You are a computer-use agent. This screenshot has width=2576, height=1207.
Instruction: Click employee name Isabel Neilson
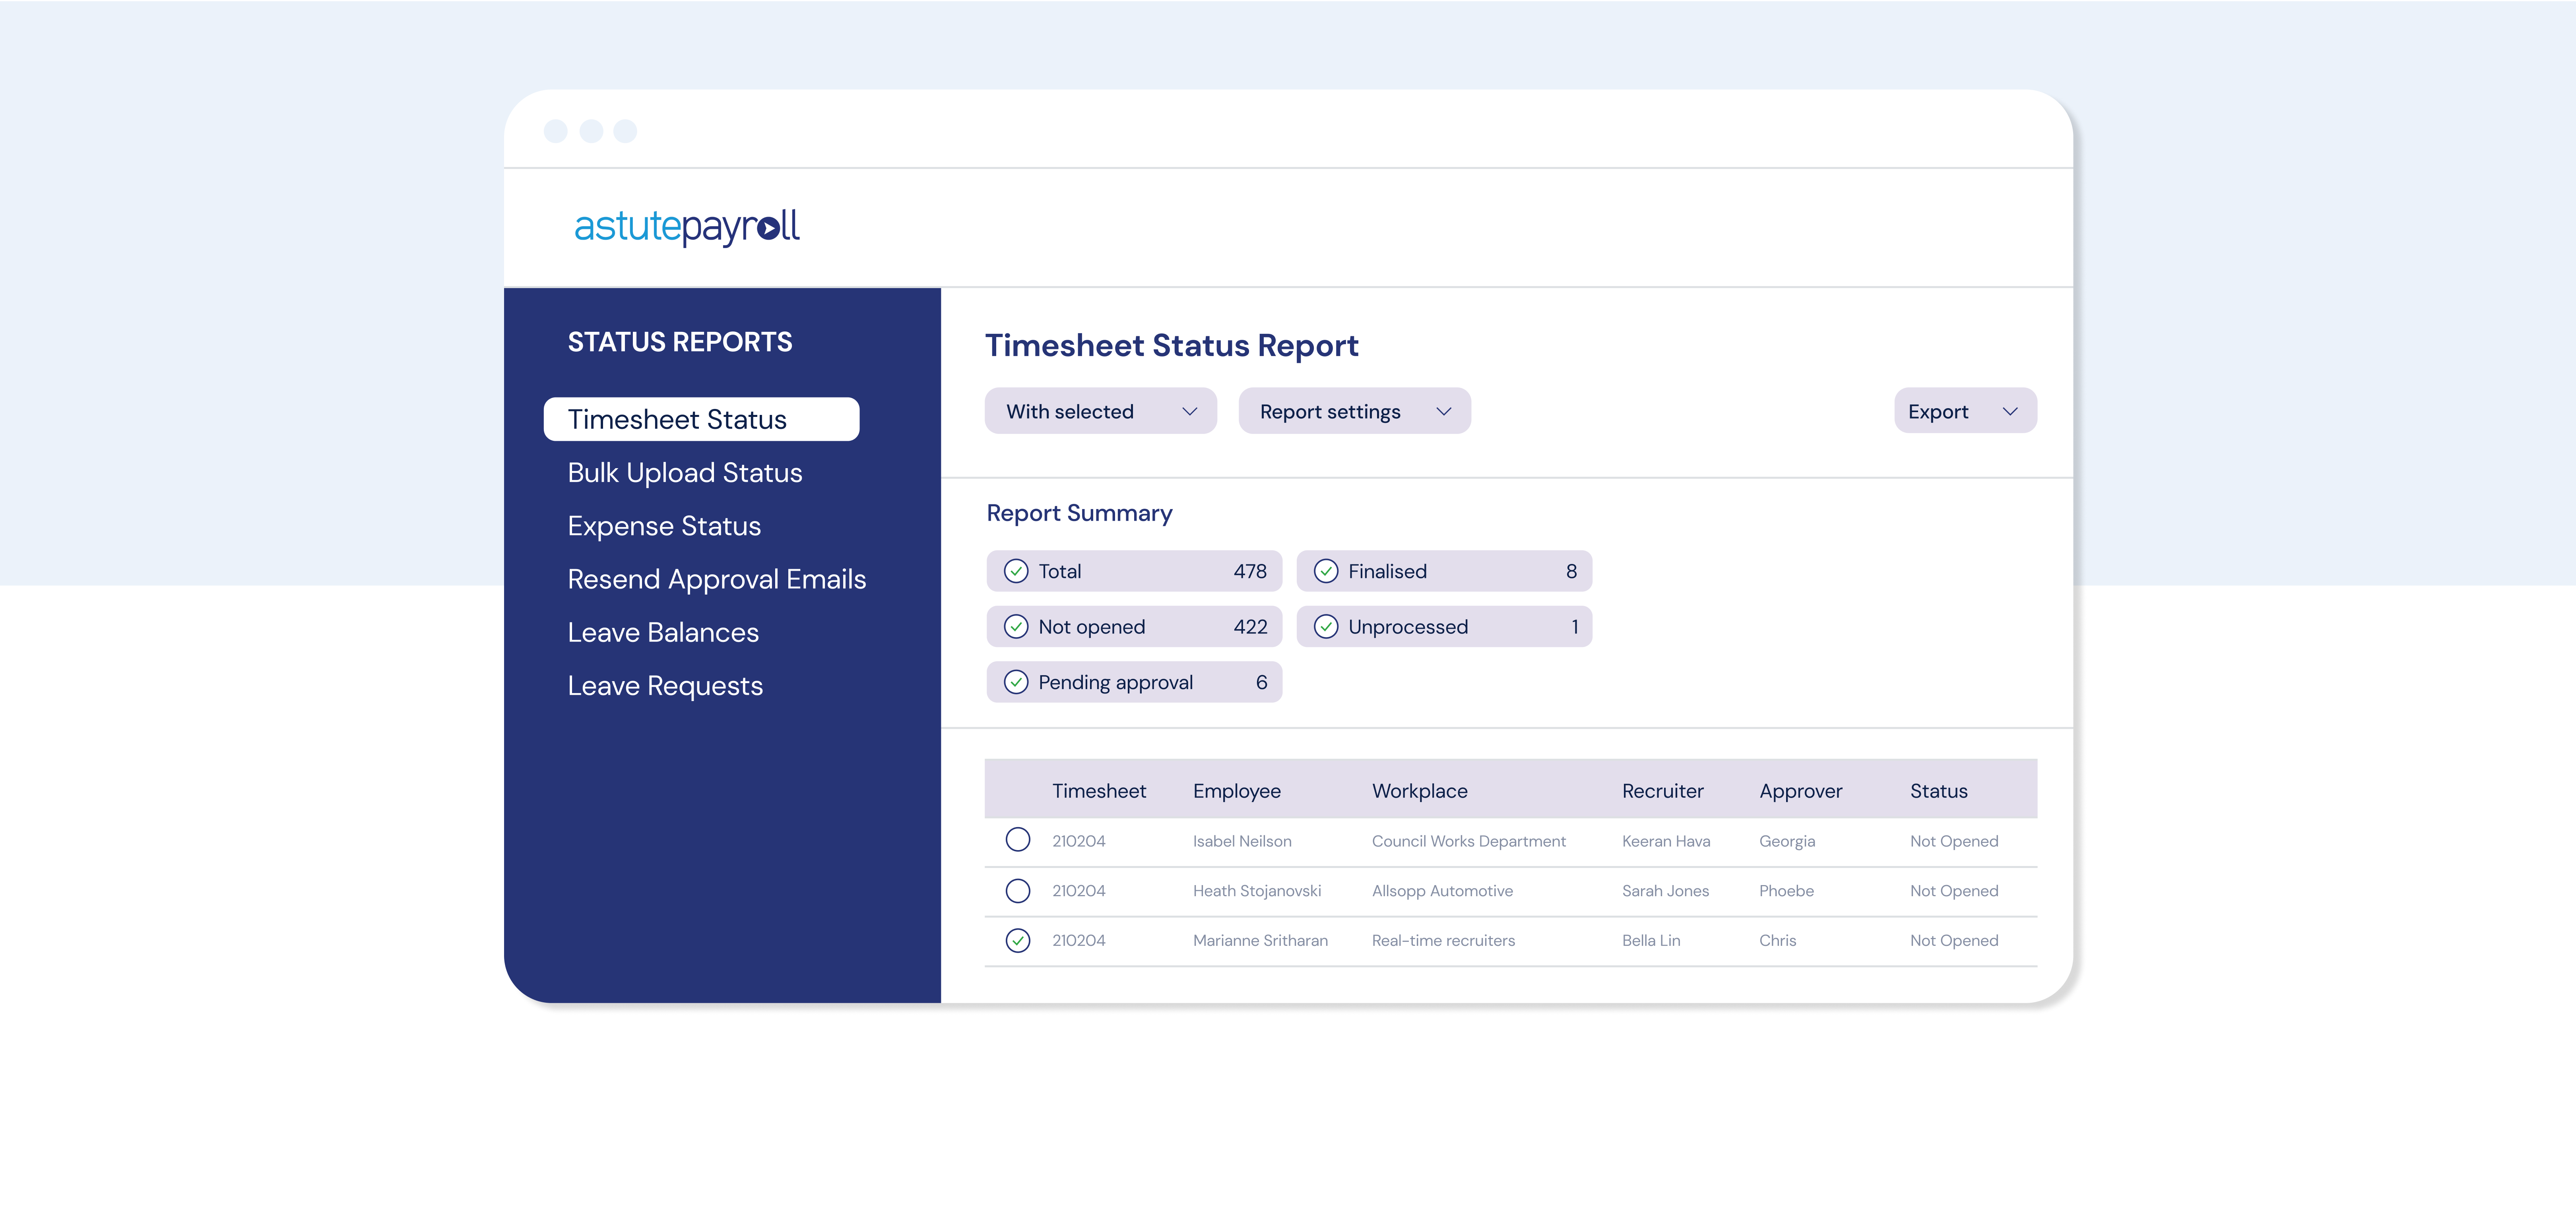pos(1242,841)
